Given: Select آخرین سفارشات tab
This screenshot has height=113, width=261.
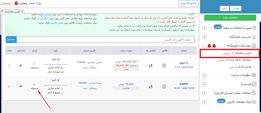Looking at the screenshot, I should (12, 12).
